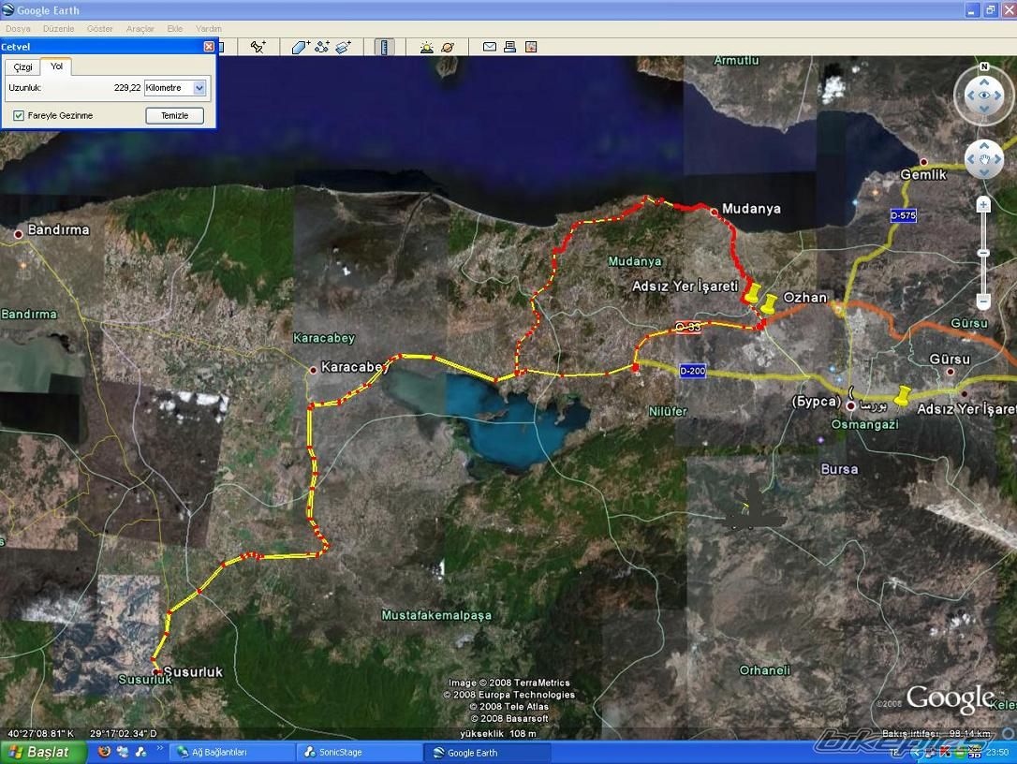1017x764 pixels.
Task: Email the current view
Action: [x=490, y=47]
